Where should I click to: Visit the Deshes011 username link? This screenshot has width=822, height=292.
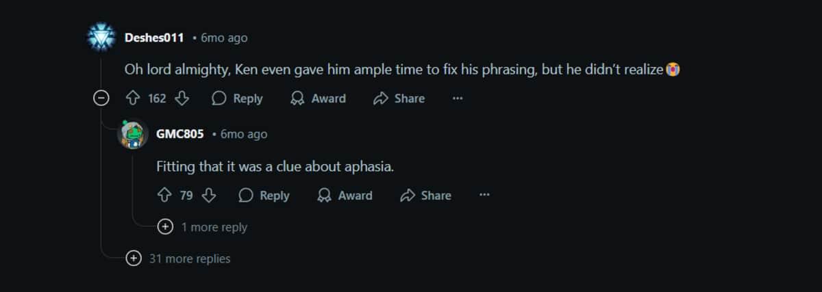pos(154,38)
